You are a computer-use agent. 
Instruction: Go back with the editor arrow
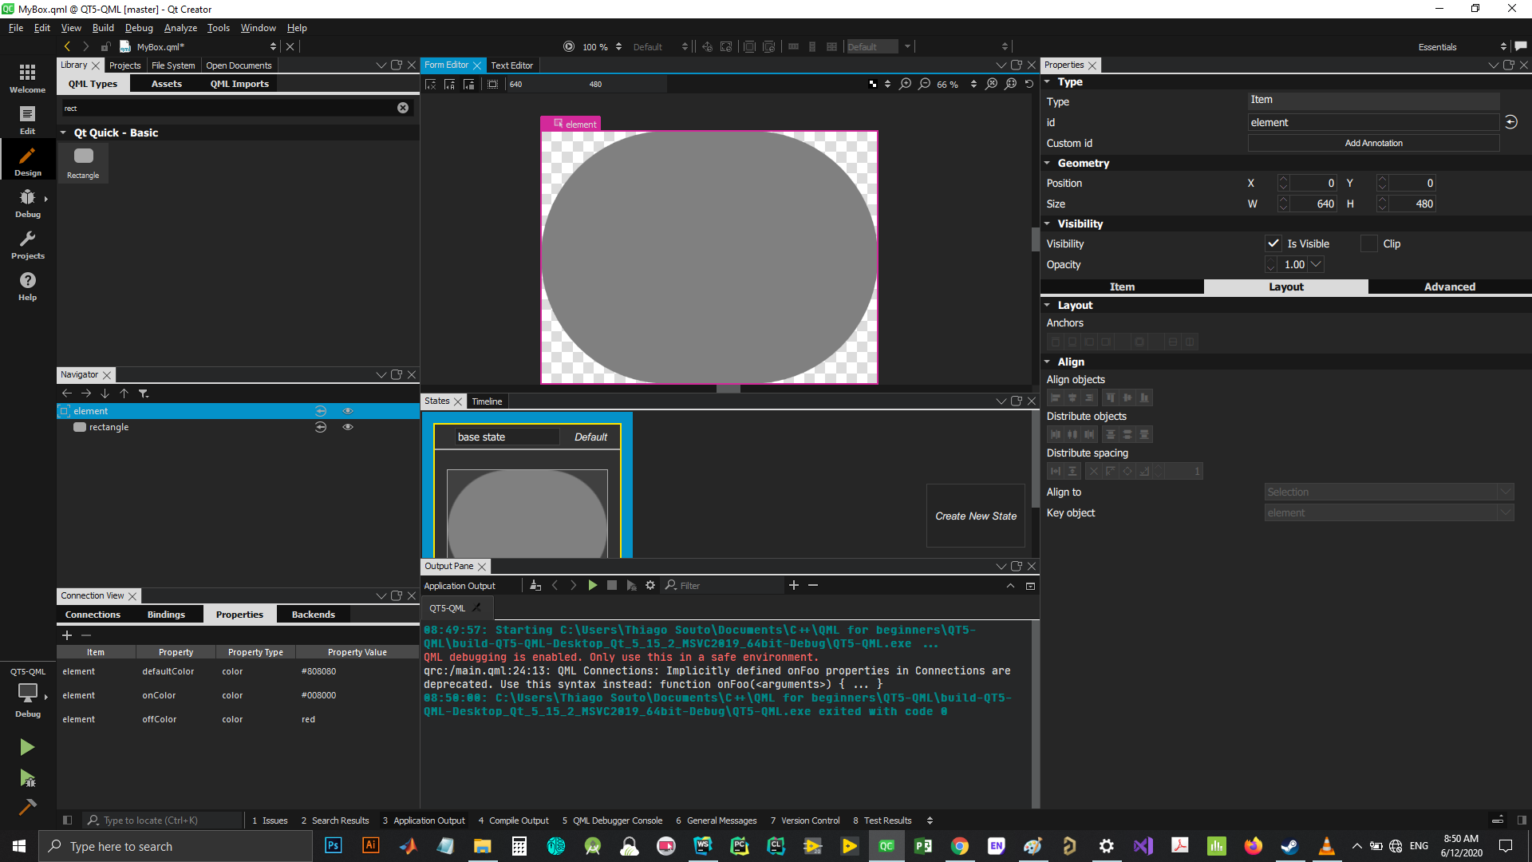67,46
